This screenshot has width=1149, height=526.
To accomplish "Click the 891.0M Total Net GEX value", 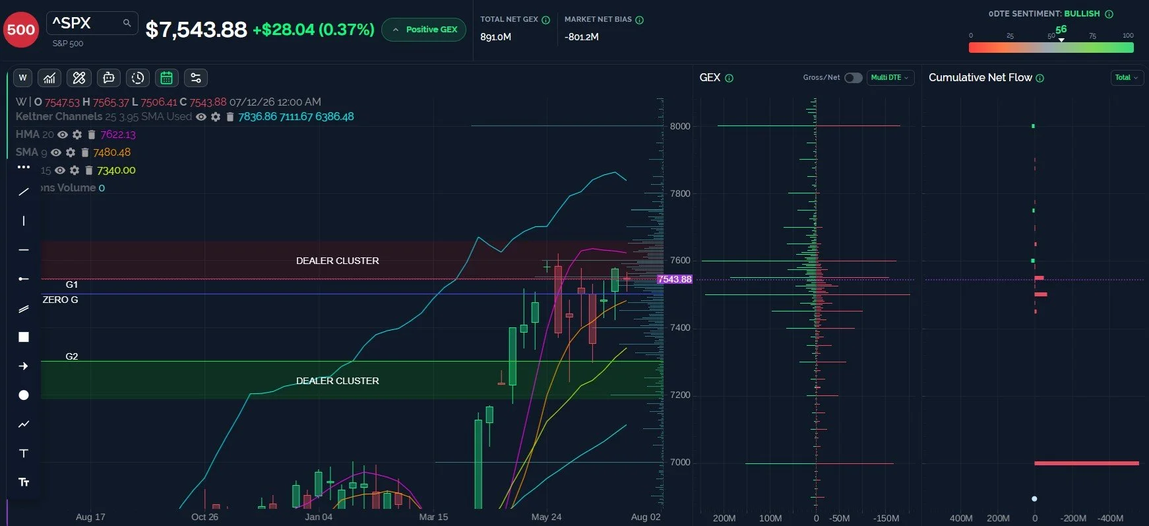I will coord(496,37).
